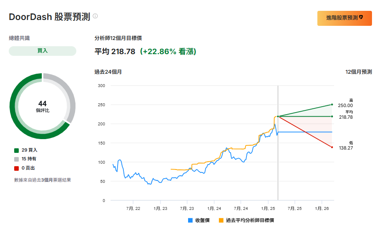Click the average forecast endpoint dot at 218.78
This screenshot has height=232, width=382.
(332, 116)
